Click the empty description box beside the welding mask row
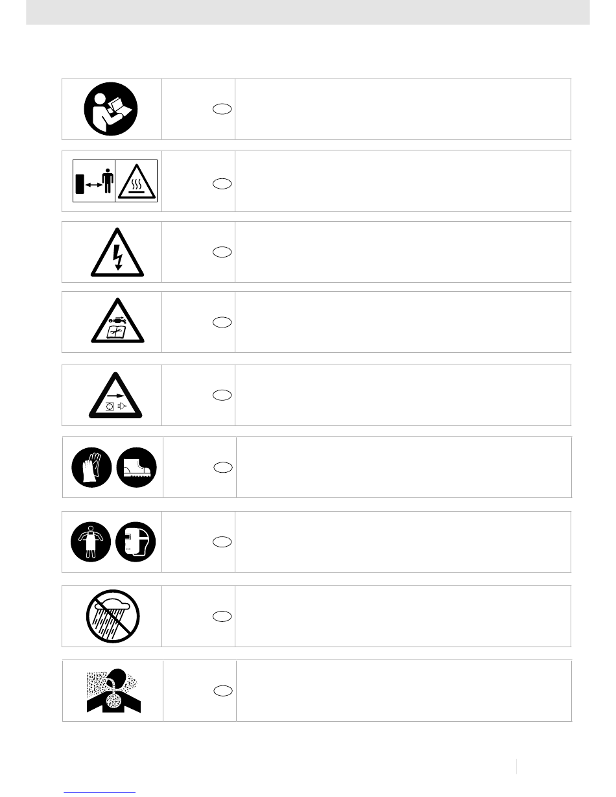616x797 pixels. [403, 541]
